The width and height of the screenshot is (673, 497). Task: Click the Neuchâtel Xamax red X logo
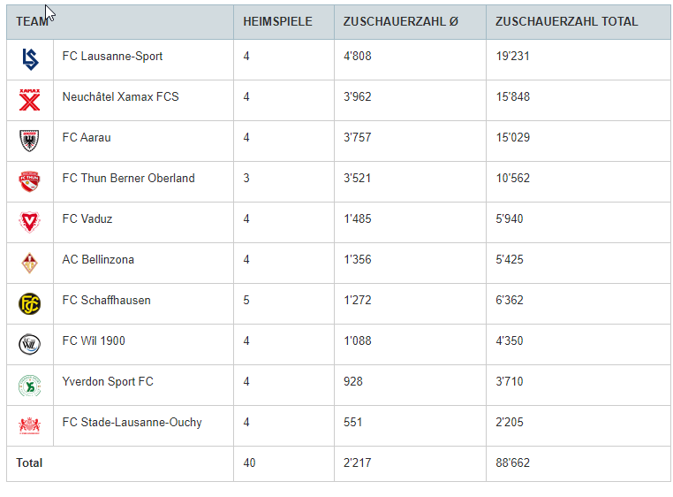(30, 100)
